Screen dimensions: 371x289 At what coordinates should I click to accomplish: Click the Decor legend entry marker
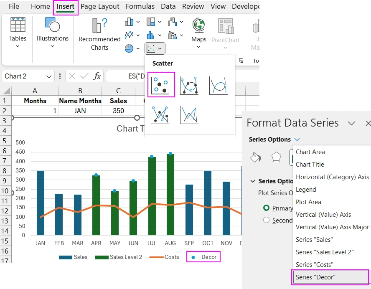193,257
